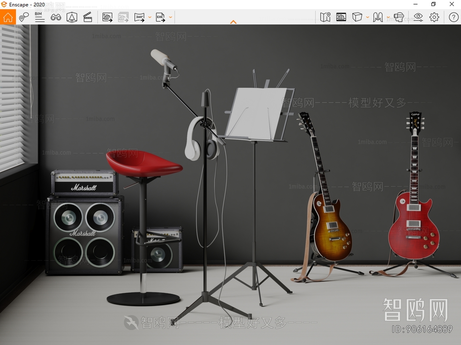461x345 pixels.
Task: Expand the EXE export options
Action: point(171,17)
